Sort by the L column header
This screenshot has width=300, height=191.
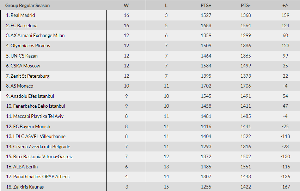point(166,6)
